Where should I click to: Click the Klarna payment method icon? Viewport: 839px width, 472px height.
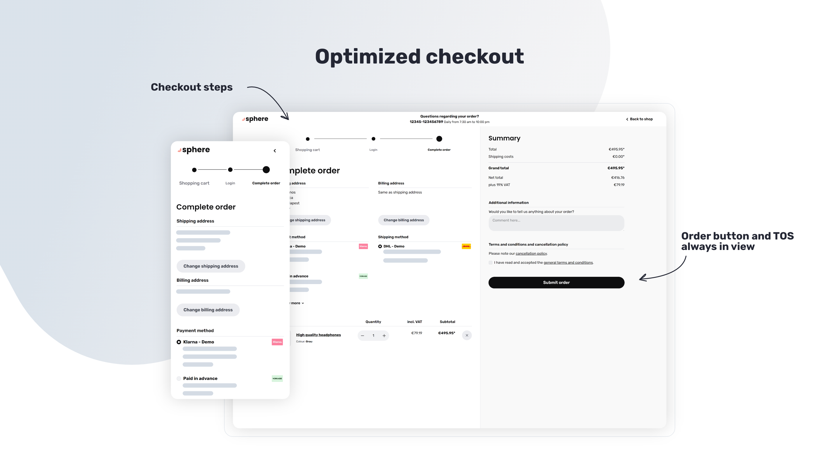coord(278,342)
